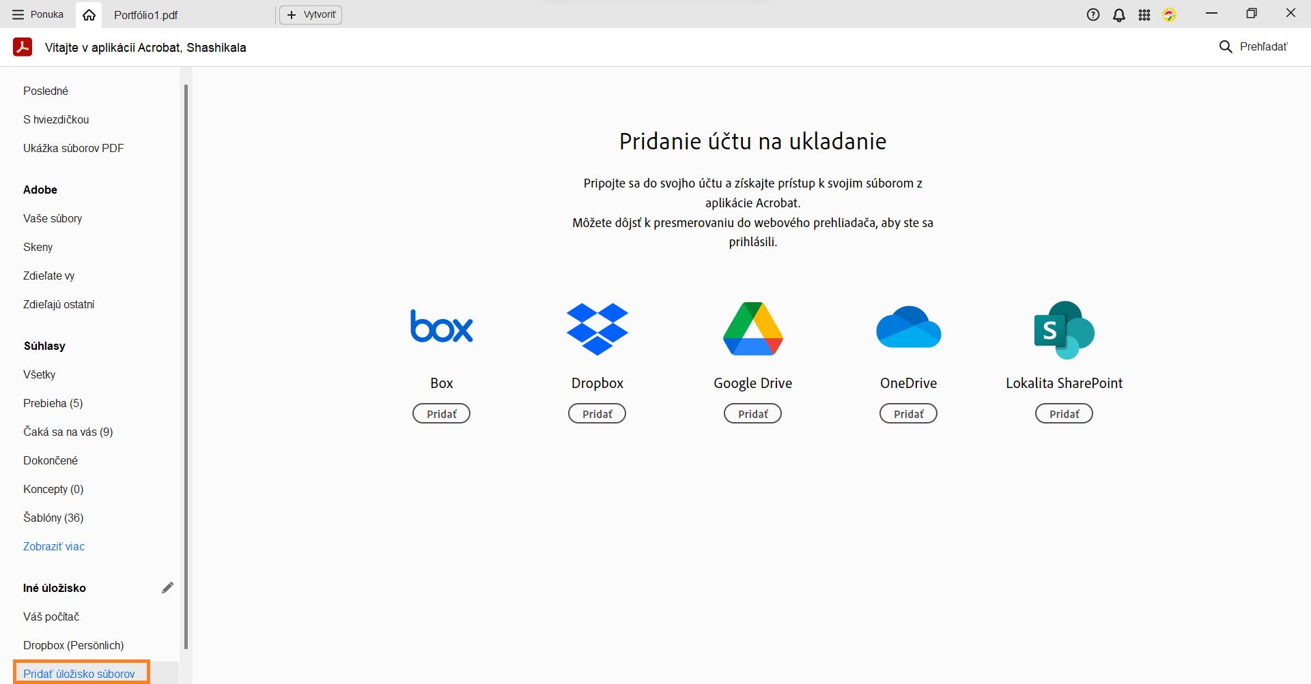Switch to the Home tab

[88, 14]
